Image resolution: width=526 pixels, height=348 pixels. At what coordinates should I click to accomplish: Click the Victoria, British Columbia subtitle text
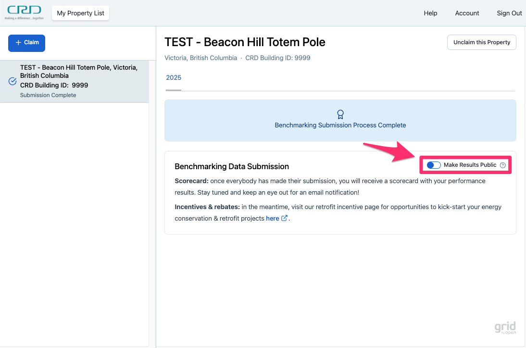point(200,58)
